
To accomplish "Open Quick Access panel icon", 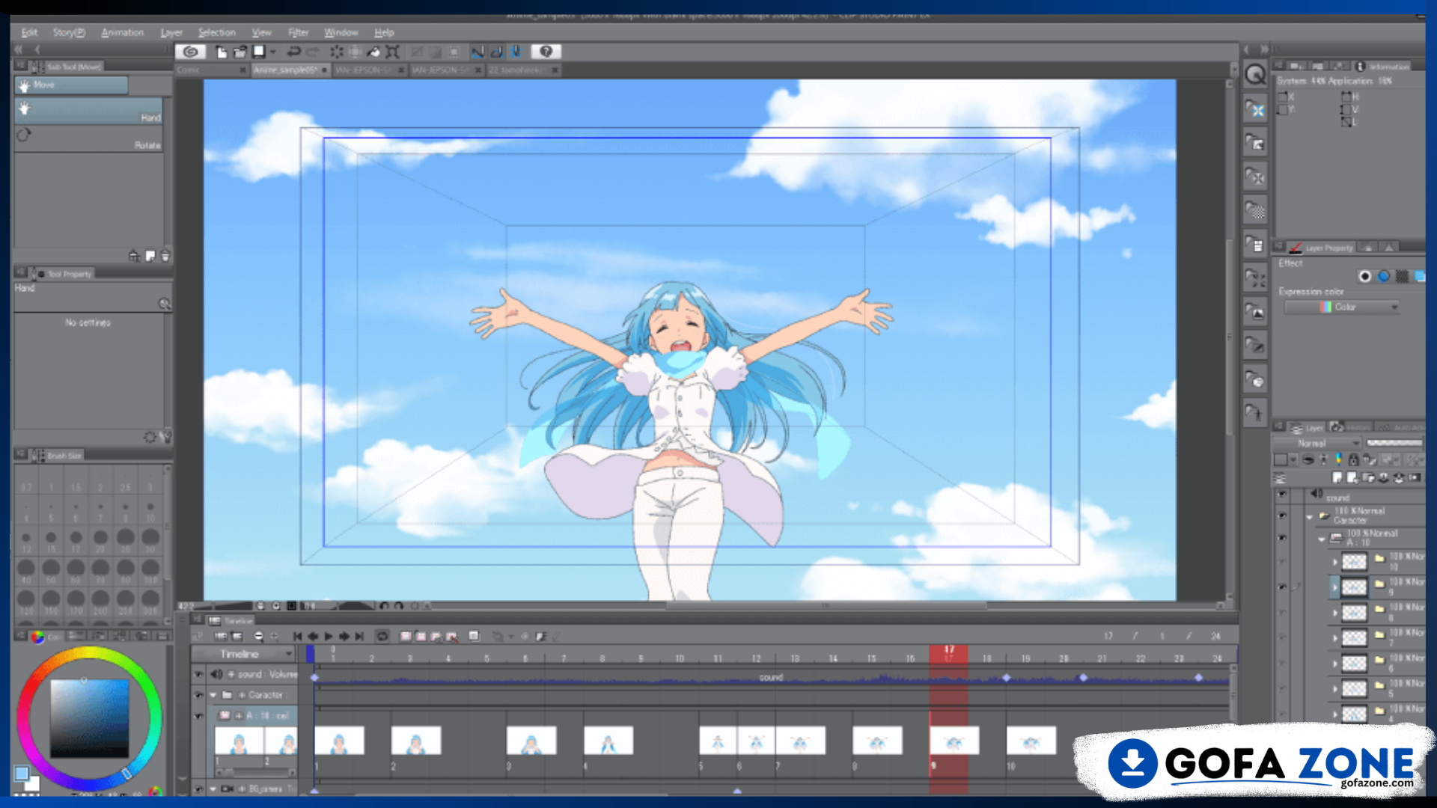I will click(x=1255, y=74).
